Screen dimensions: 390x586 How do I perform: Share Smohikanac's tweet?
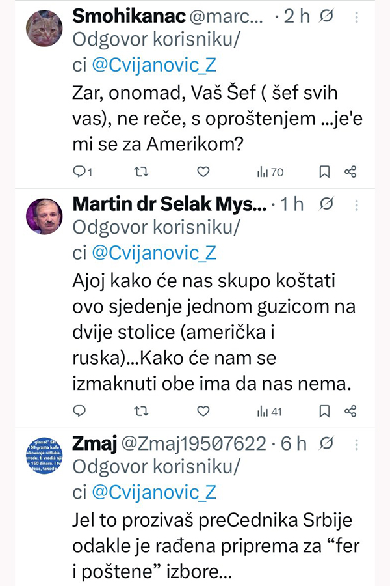coord(350,172)
